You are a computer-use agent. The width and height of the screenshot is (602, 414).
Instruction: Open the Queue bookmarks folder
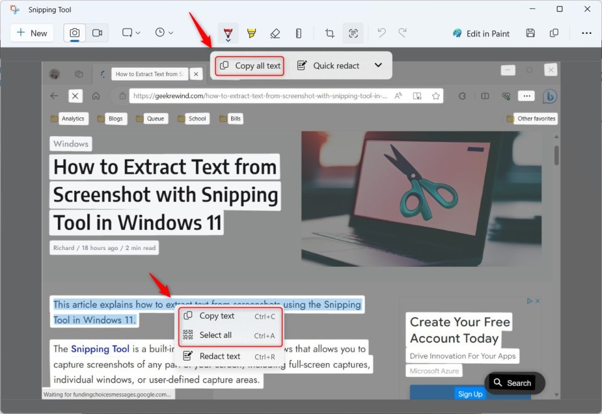[151, 119]
